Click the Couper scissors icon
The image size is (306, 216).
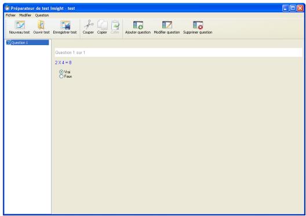[89, 24]
